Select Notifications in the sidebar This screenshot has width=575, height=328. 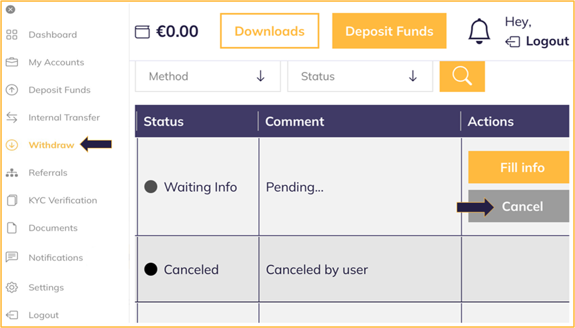pos(56,258)
